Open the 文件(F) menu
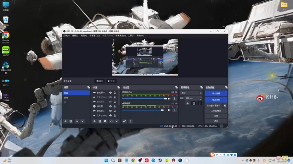This screenshot has height=164, width=293. click(x=66, y=35)
